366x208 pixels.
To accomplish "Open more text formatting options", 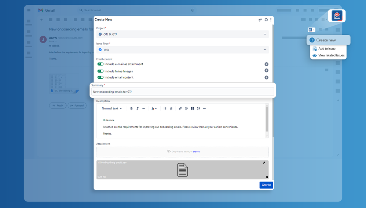I will [x=143, y=108].
